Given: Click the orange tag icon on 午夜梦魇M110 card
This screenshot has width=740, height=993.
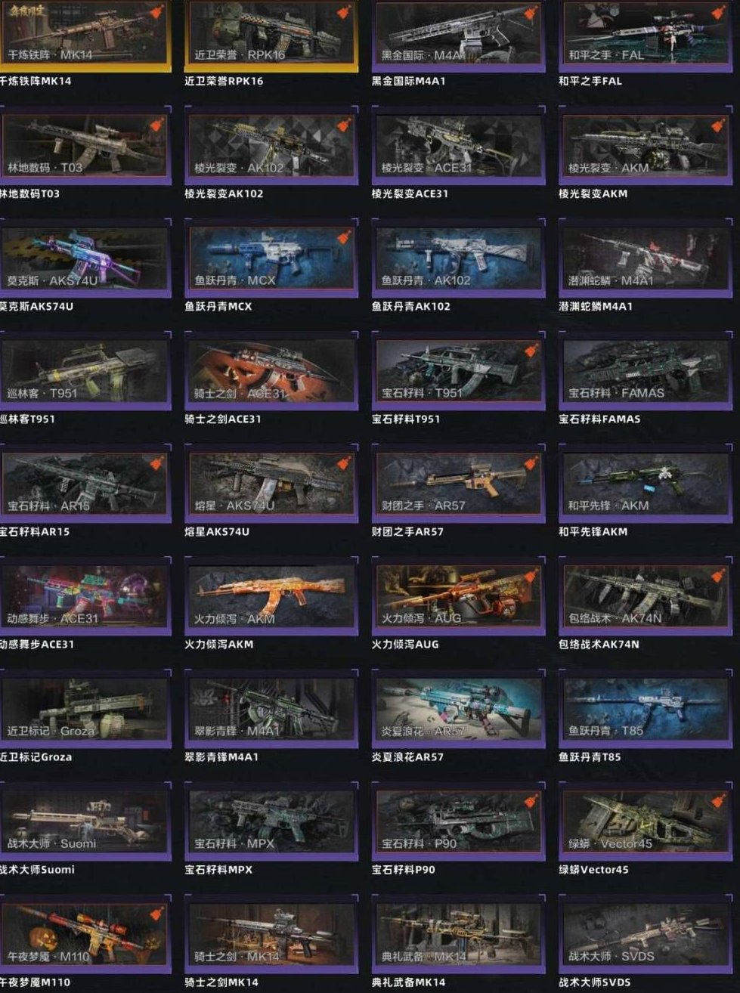Looking at the screenshot, I should [156, 914].
